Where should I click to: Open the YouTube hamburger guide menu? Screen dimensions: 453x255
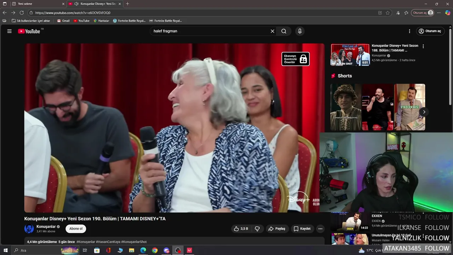point(10,31)
